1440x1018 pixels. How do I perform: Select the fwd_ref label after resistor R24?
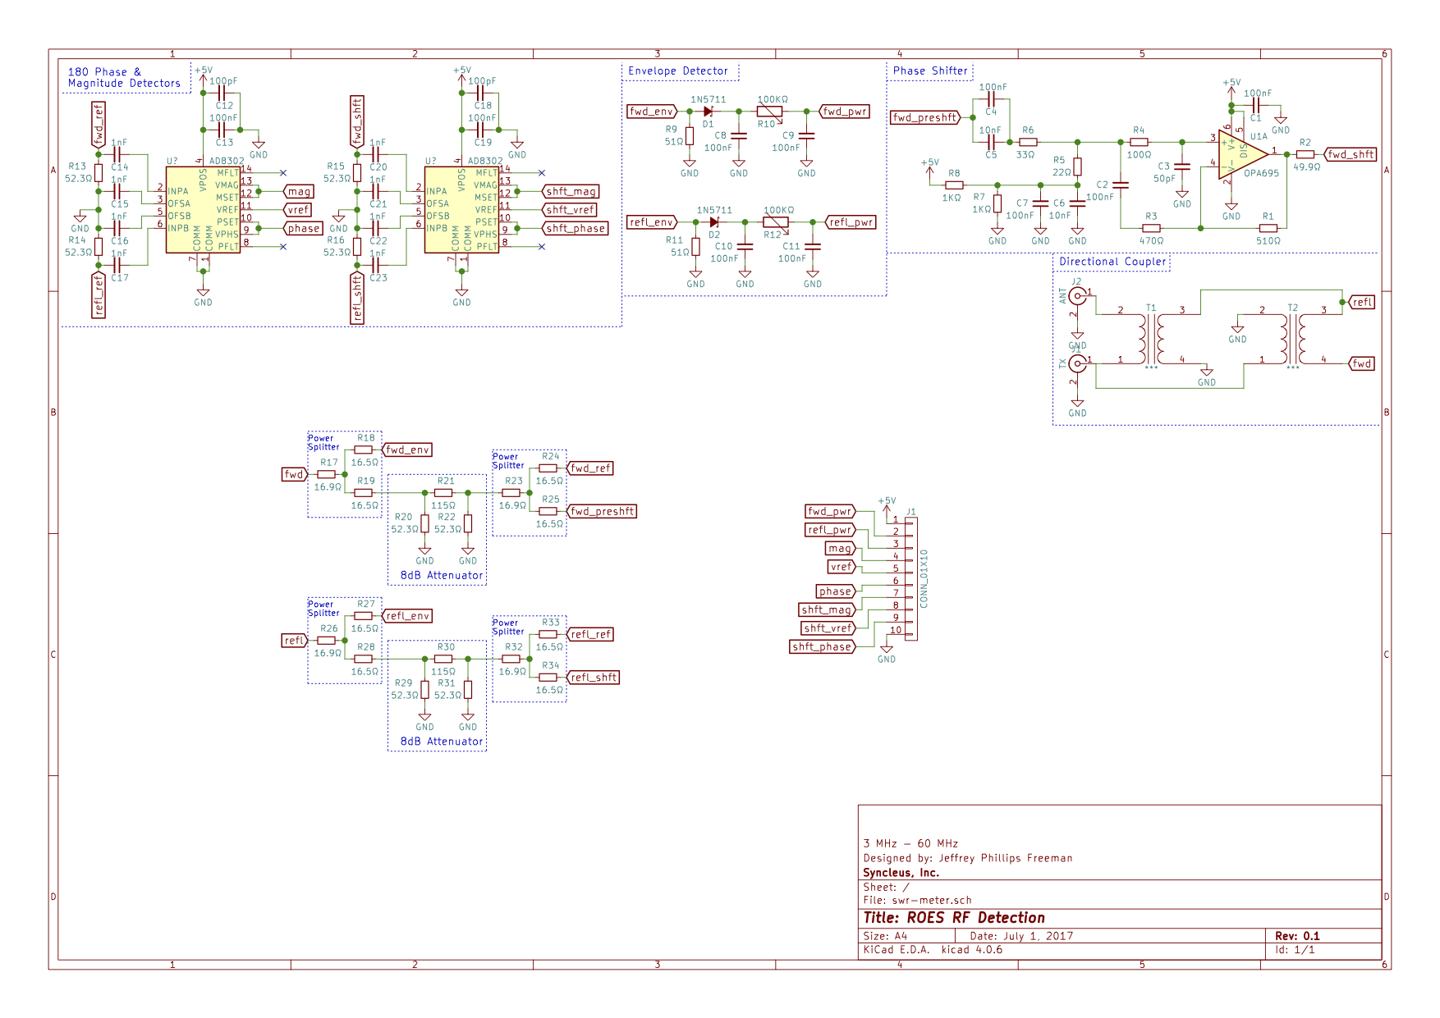coord(590,468)
